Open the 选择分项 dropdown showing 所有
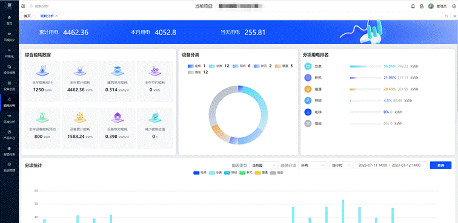This screenshot has width=458, height=223. coord(312,165)
